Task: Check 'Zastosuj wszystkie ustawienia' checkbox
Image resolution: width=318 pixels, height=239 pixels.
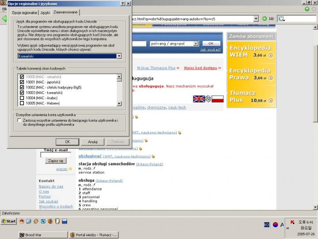Action: pos(19,120)
